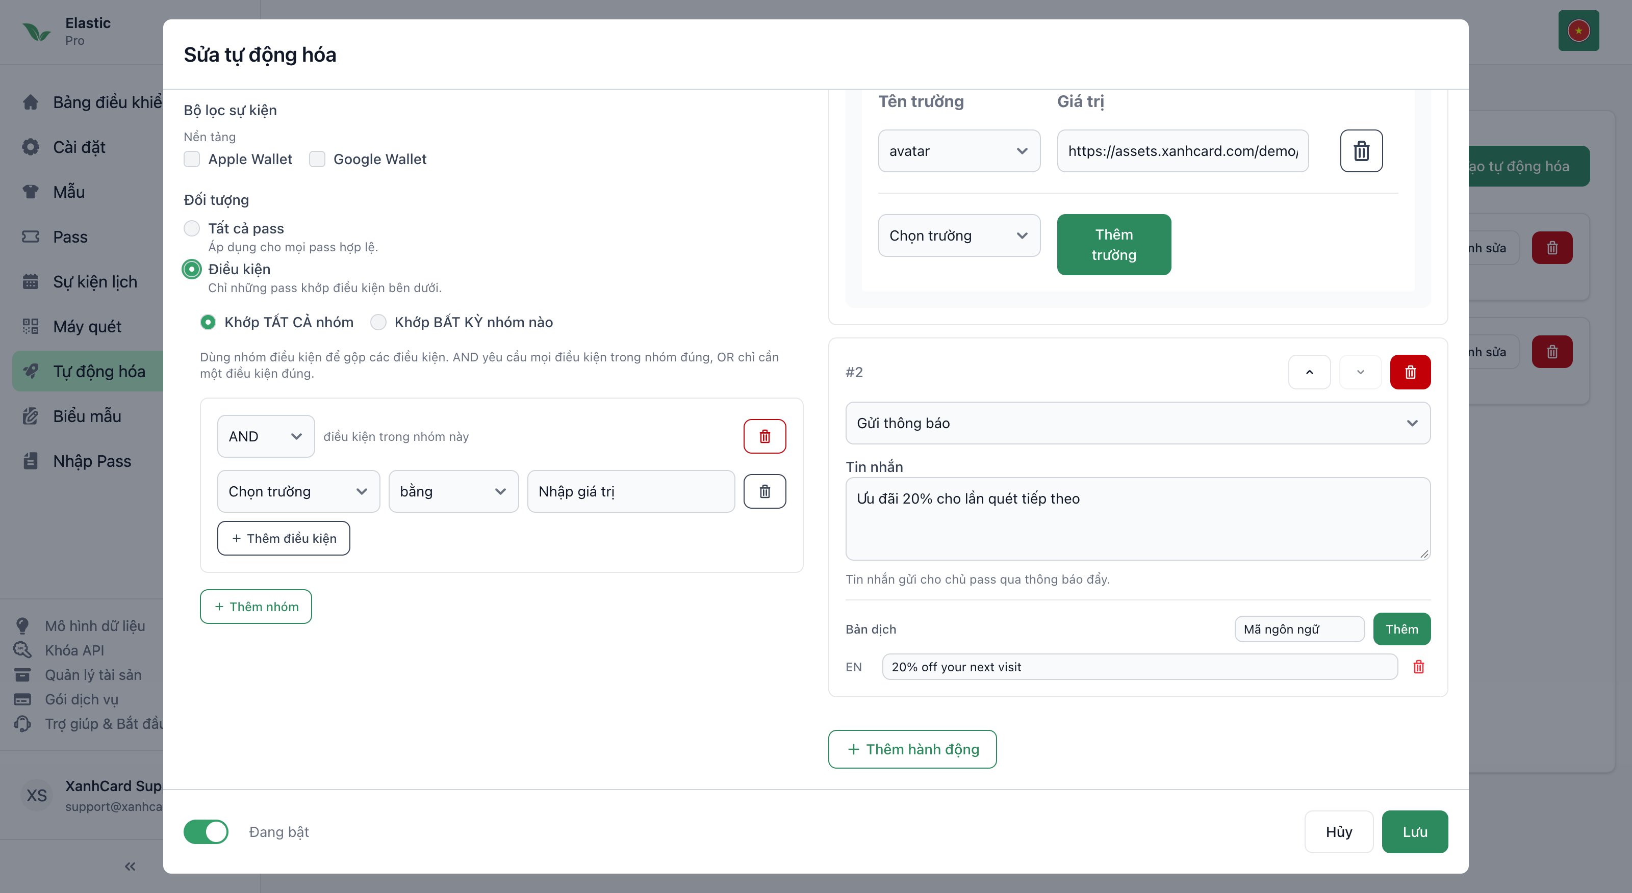Open Máy quét in the sidebar

click(87, 326)
